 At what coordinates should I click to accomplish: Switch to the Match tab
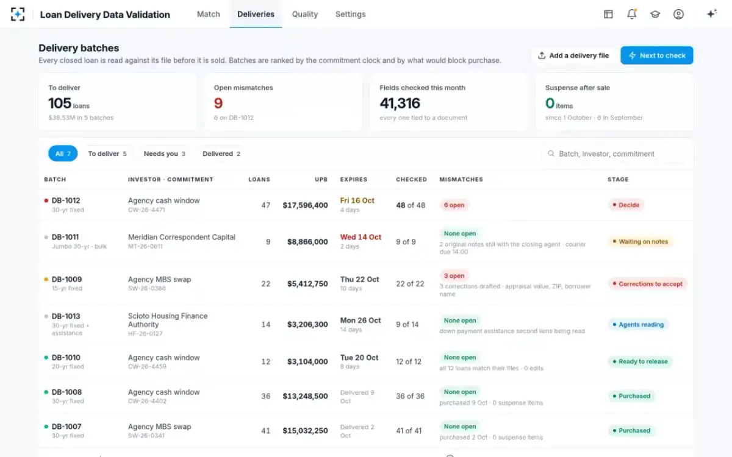(x=208, y=14)
